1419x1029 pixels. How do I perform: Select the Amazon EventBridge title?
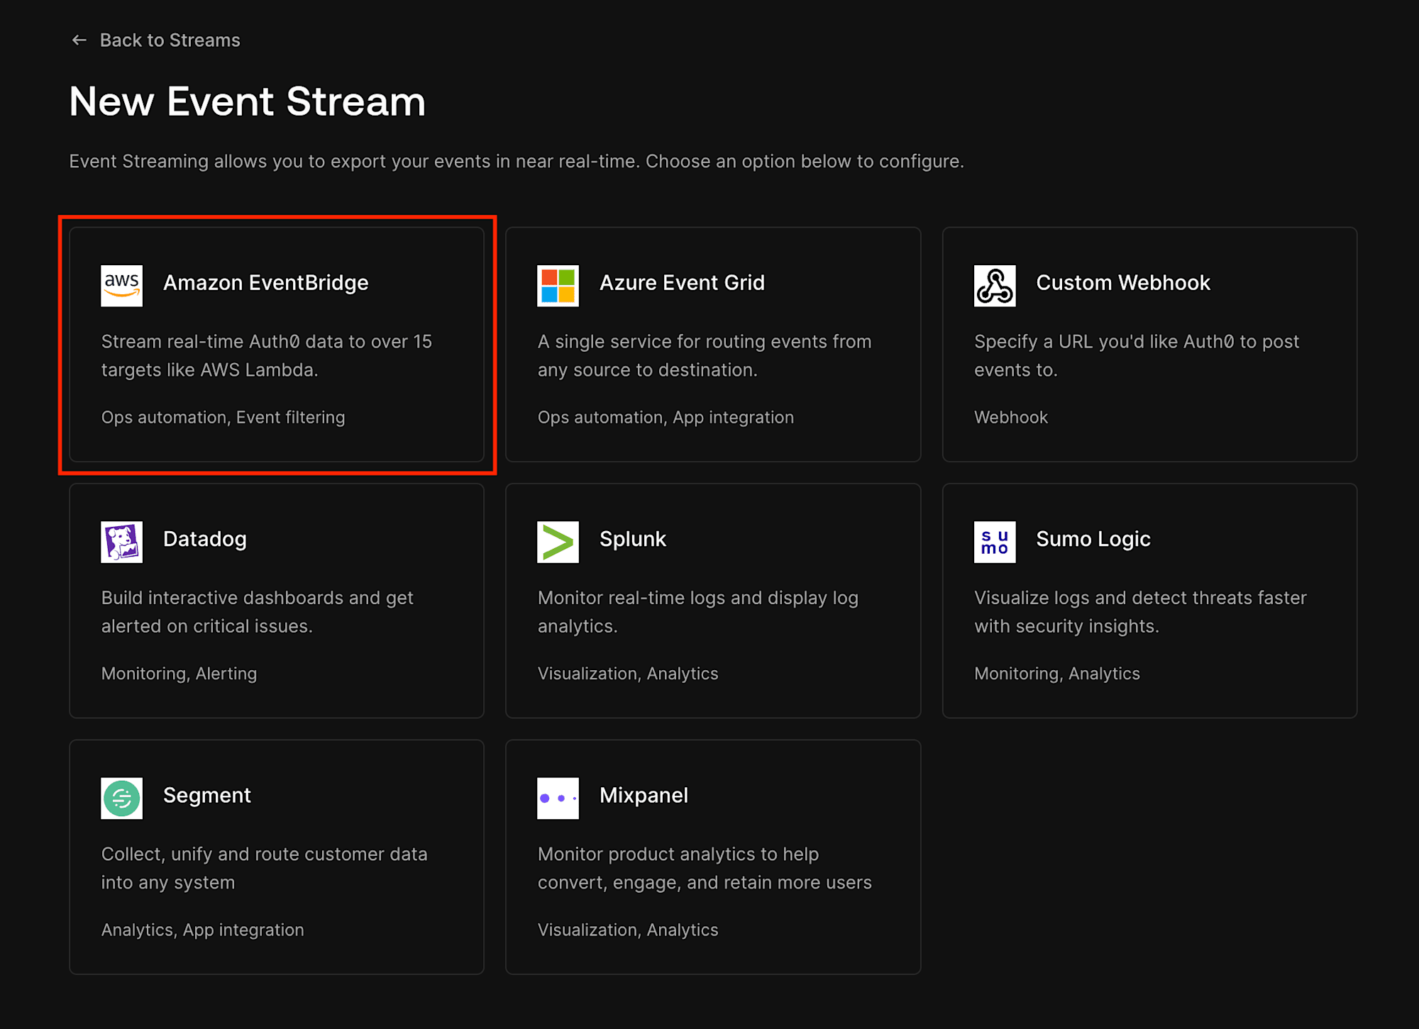click(266, 283)
